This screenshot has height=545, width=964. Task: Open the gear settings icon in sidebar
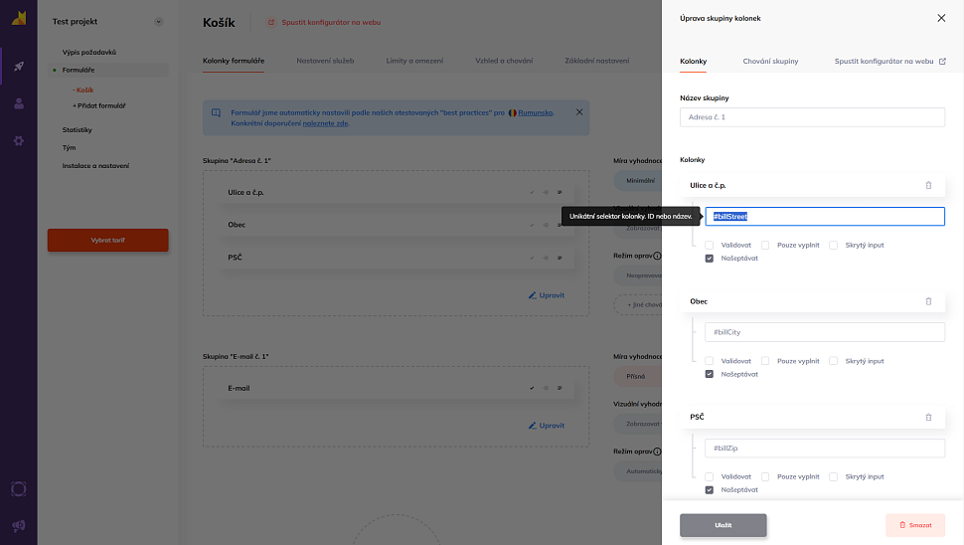click(19, 141)
